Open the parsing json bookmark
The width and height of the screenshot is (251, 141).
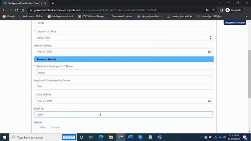click(x=180, y=16)
